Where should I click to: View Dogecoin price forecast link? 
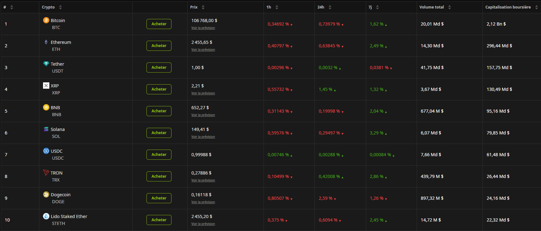pos(203,202)
